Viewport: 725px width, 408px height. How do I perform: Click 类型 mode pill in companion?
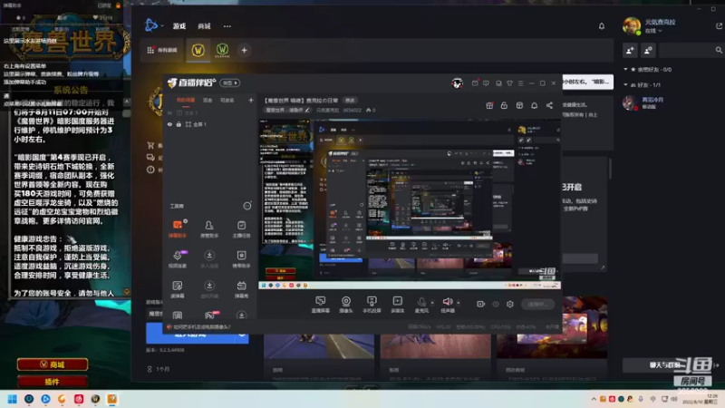tap(230, 83)
